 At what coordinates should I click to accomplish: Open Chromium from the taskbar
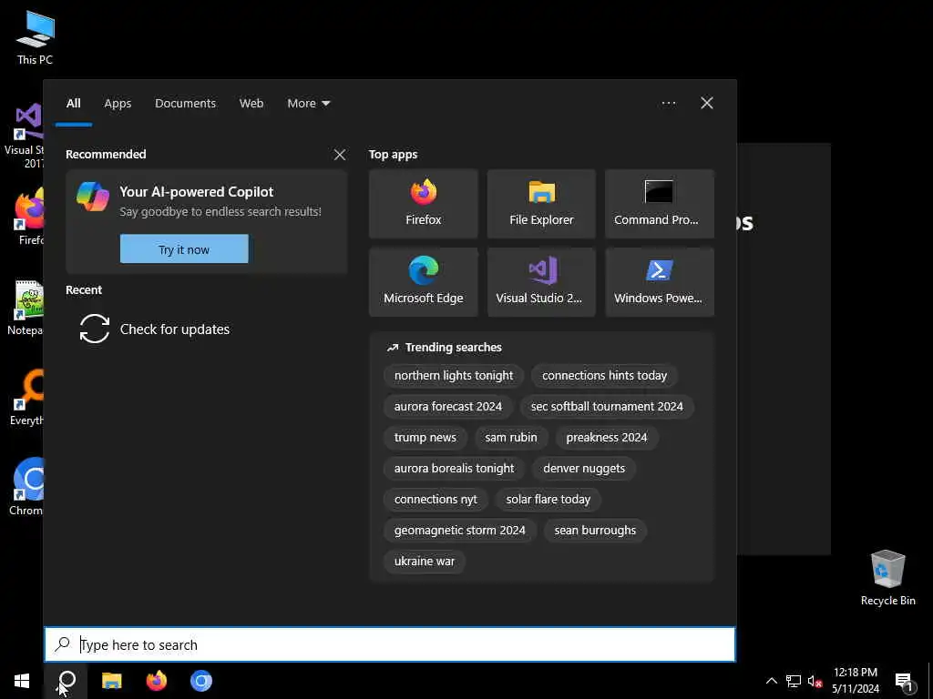[201, 681]
